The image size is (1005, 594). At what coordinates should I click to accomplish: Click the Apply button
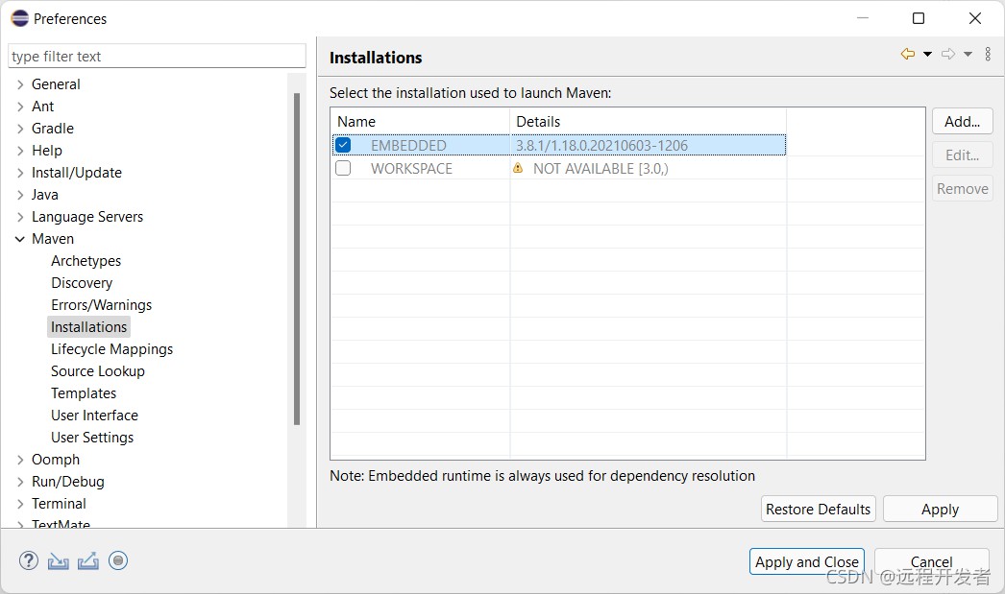[x=940, y=510]
